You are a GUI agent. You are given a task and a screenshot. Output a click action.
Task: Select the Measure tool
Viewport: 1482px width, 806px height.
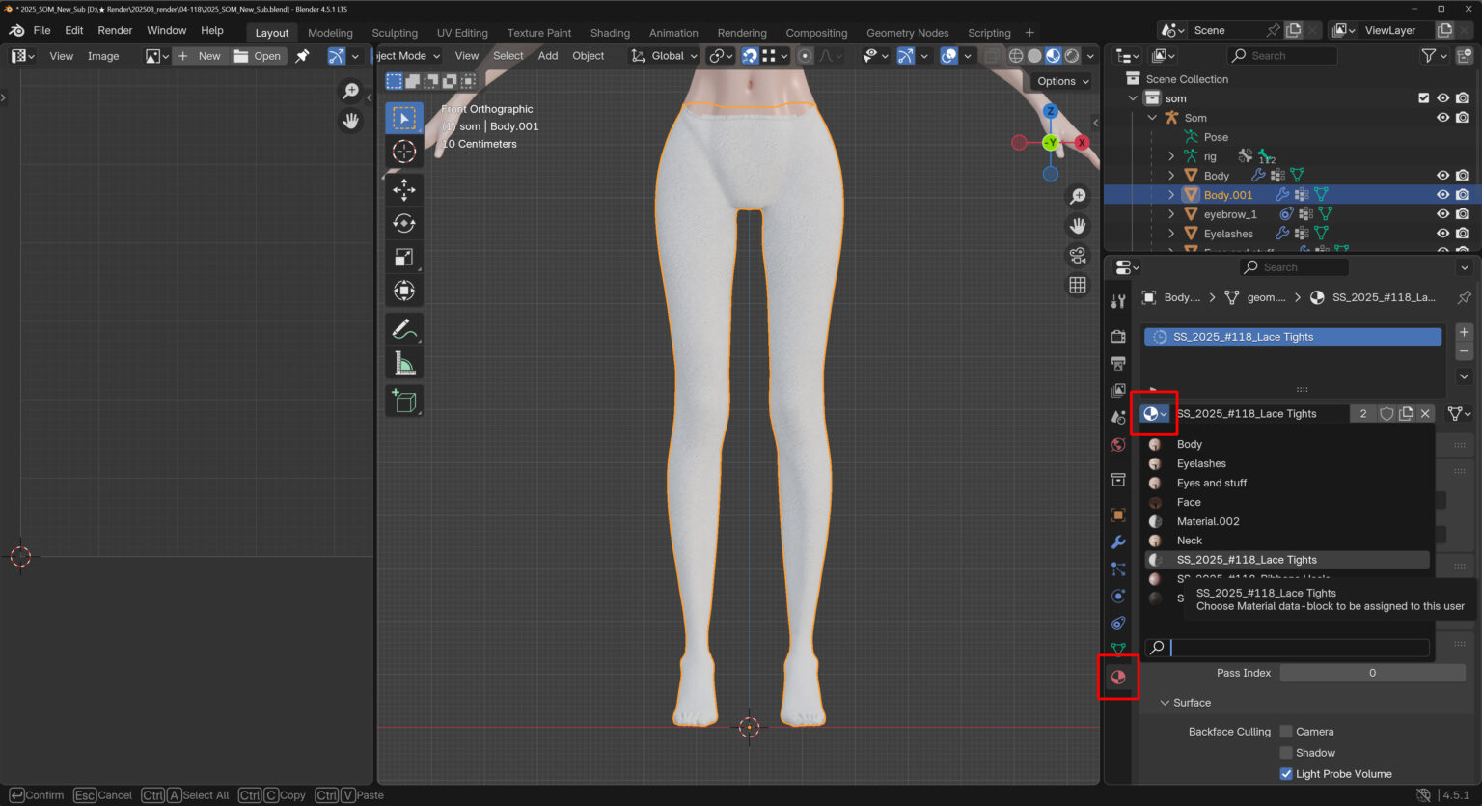click(404, 364)
